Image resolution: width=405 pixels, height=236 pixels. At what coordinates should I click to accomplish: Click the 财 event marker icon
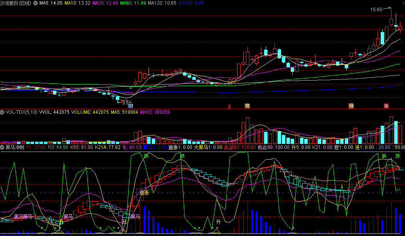click(x=131, y=106)
